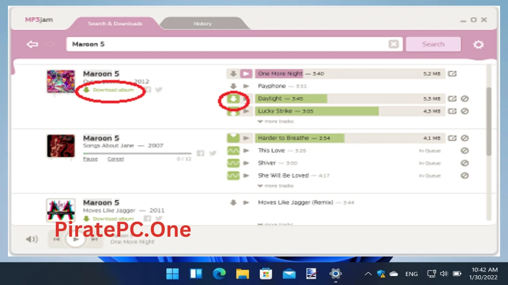Viewport: 508px width, 285px height.
Task: Open the Mail app from taskbar
Action: (x=289, y=274)
